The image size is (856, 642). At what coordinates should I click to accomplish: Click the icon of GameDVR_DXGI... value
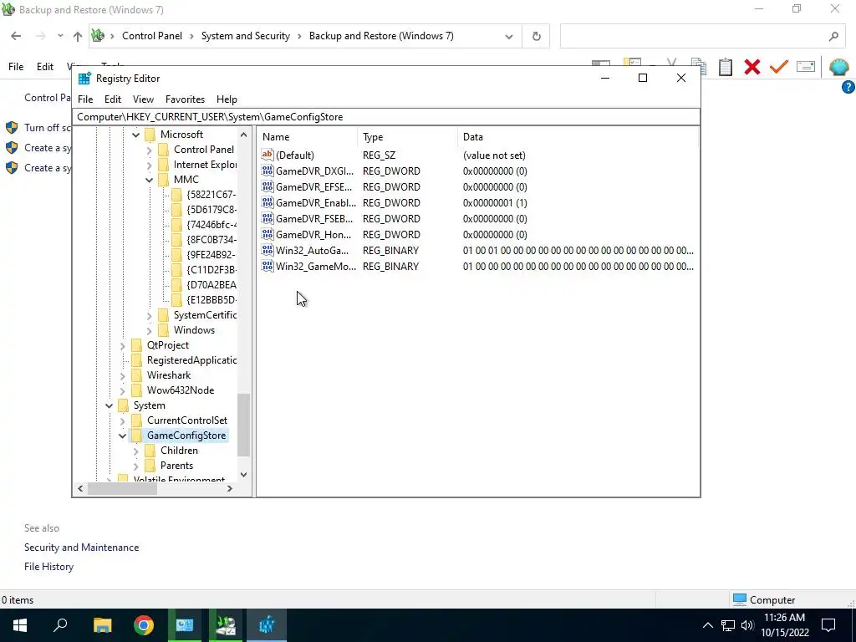(x=267, y=171)
